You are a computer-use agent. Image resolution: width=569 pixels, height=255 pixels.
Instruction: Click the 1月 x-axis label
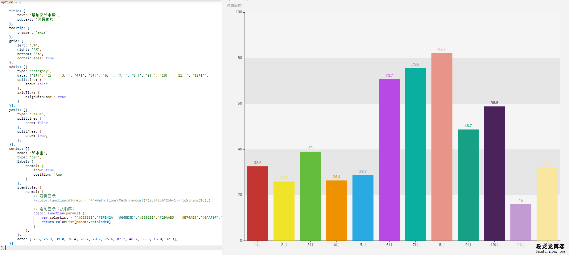[258, 245]
